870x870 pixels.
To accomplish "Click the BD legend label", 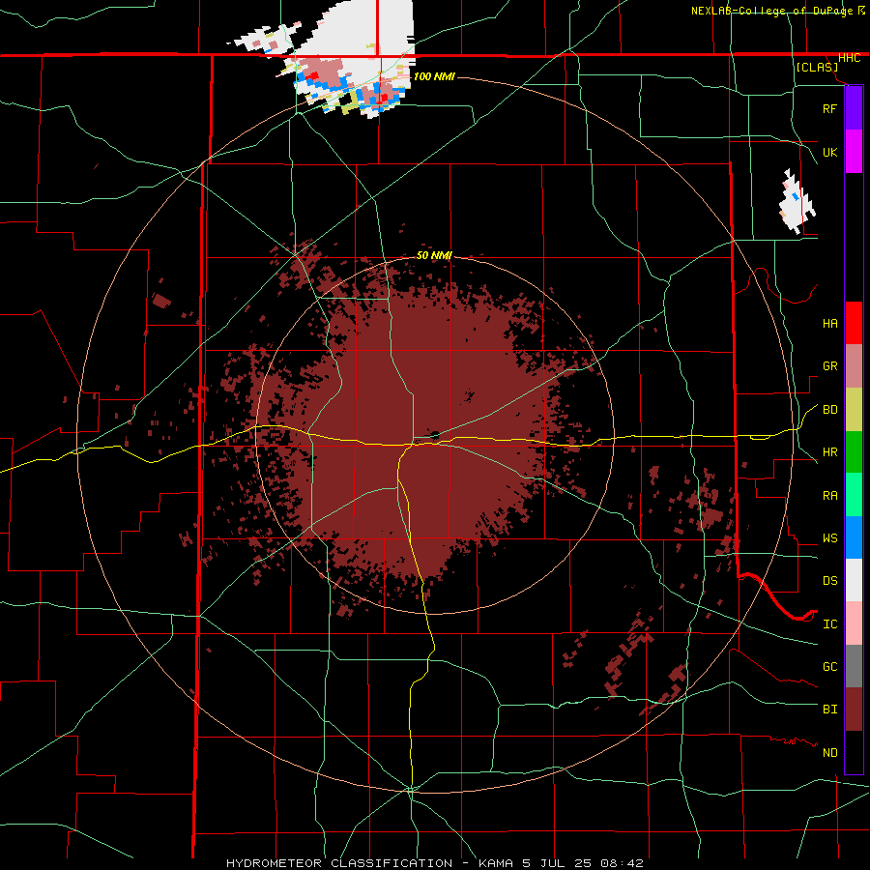I will click(829, 410).
